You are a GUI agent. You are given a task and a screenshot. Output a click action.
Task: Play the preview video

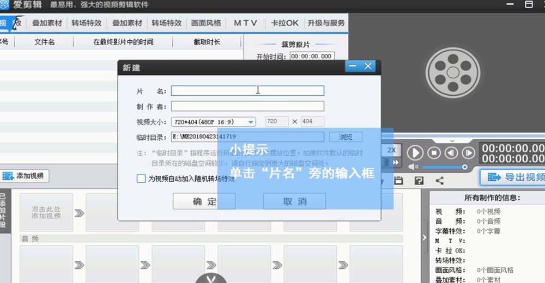click(415, 153)
